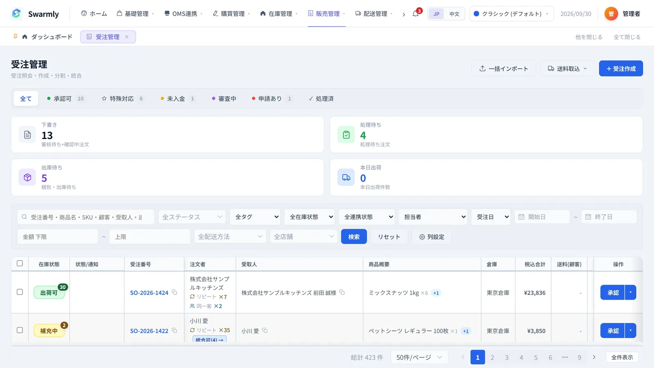Check the SO-2026-1422 row checkbox
654x368 pixels.
[20, 330]
